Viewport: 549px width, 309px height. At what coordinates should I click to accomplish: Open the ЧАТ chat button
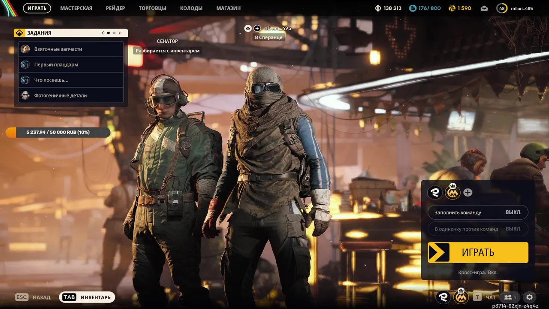(485, 297)
